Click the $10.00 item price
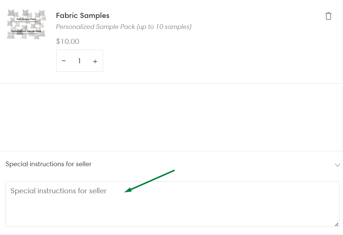This screenshot has height=235, width=343. tap(67, 41)
